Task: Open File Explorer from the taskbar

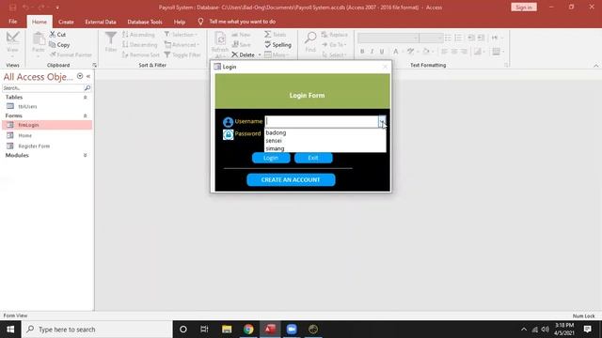Action: click(227, 330)
